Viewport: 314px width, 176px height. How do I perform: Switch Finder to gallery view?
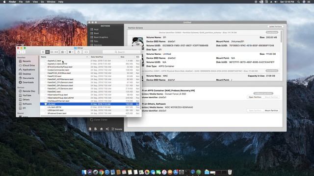coord(56,52)
